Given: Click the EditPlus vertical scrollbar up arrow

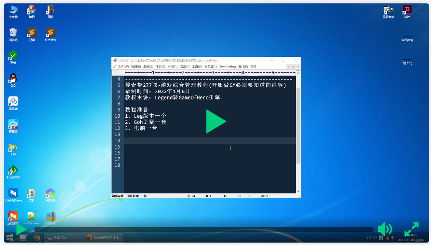Looking at the screenshot, I should tap(298, 73).
